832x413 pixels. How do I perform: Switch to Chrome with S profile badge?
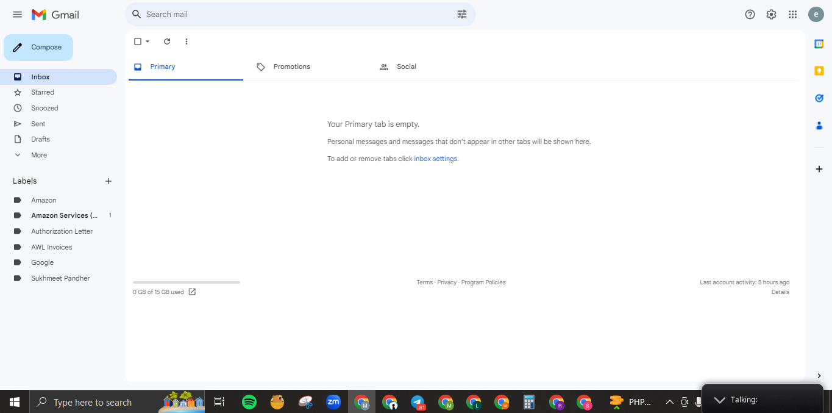585,402
